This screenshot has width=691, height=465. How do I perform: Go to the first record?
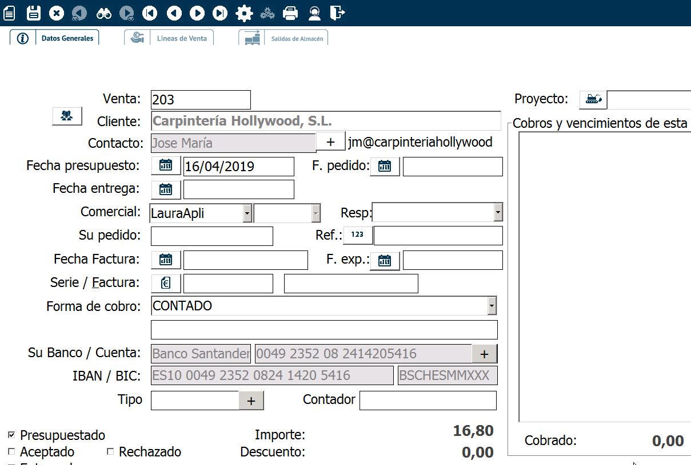(x=150, y=13)
